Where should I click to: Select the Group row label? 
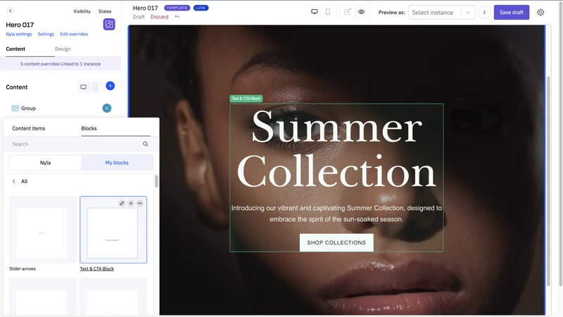[28, 108]
